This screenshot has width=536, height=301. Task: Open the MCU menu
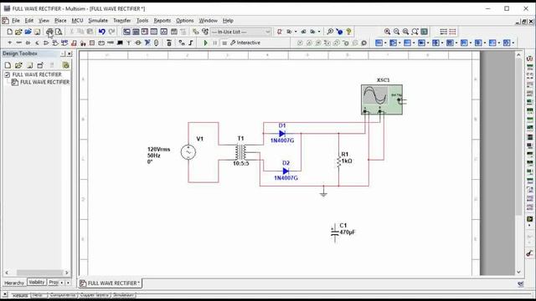point(77,21)
